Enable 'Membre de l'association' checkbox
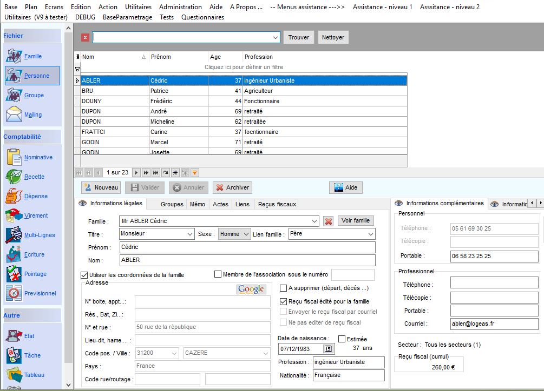 [x=218, y=274]
